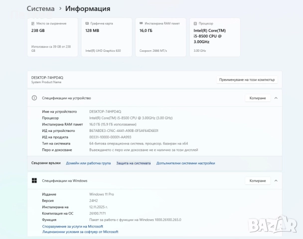Click the Windows logo icon in Спецификации на Windows
The height and width of the screenshot is (239, 303).
(34, 181)
